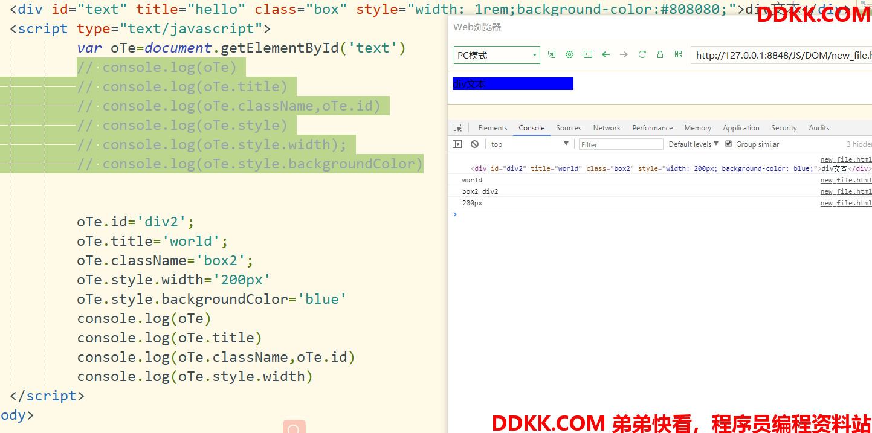The width and height of the screenshot is (872, 433).
Task: Open the Application tab
Action: (x=741, y=128)
